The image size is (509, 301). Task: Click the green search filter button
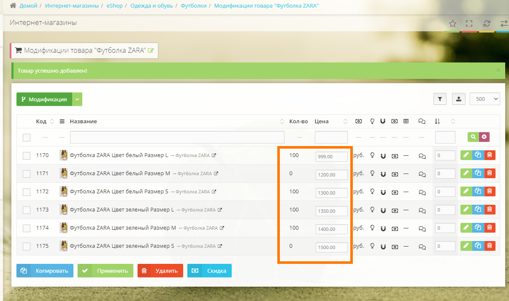coord(473,137)
